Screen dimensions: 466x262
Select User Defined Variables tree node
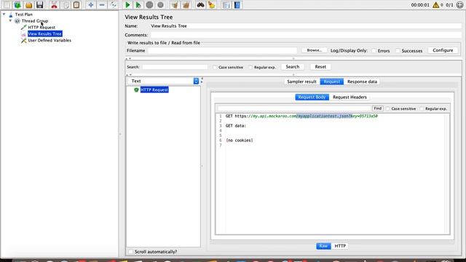[x=50, y=41]
